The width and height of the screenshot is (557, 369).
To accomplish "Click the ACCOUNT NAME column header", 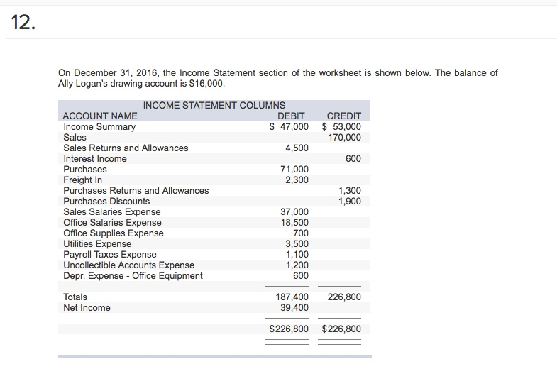I will coord(100,116).
